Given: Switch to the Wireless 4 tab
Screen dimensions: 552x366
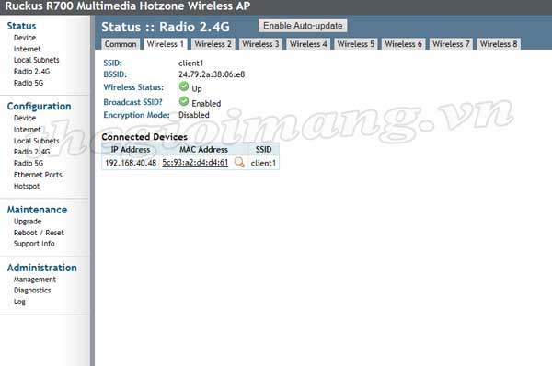Looking at the screenshot, I should (x=308, y=44).
